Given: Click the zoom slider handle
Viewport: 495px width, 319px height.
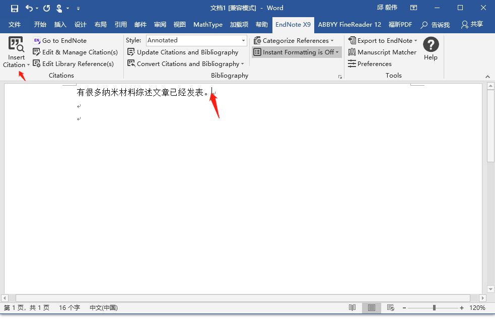Looking at the screenshot, I should pos(435,307).
